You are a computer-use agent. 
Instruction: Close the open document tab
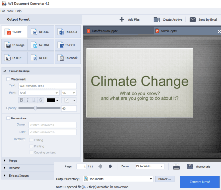point(219,31)
